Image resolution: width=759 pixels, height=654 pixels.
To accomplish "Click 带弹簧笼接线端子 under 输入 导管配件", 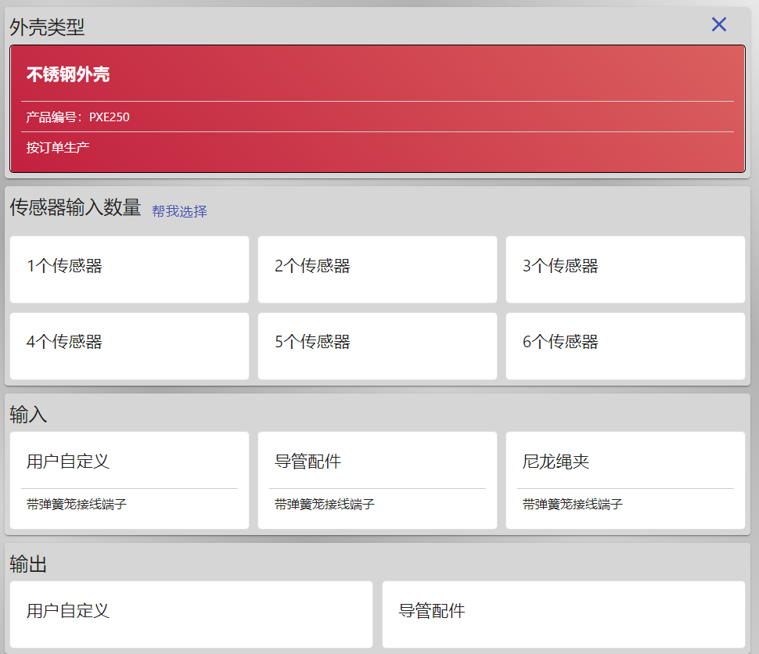I will coord(325,505).
